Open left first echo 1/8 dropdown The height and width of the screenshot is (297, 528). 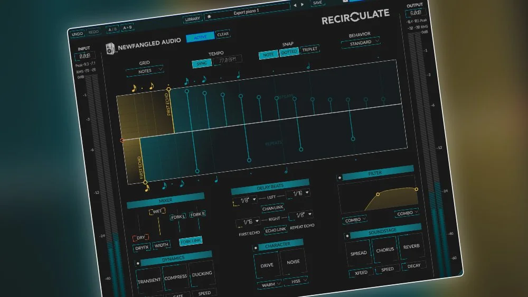pyautogui.click(x=245, y=200)
